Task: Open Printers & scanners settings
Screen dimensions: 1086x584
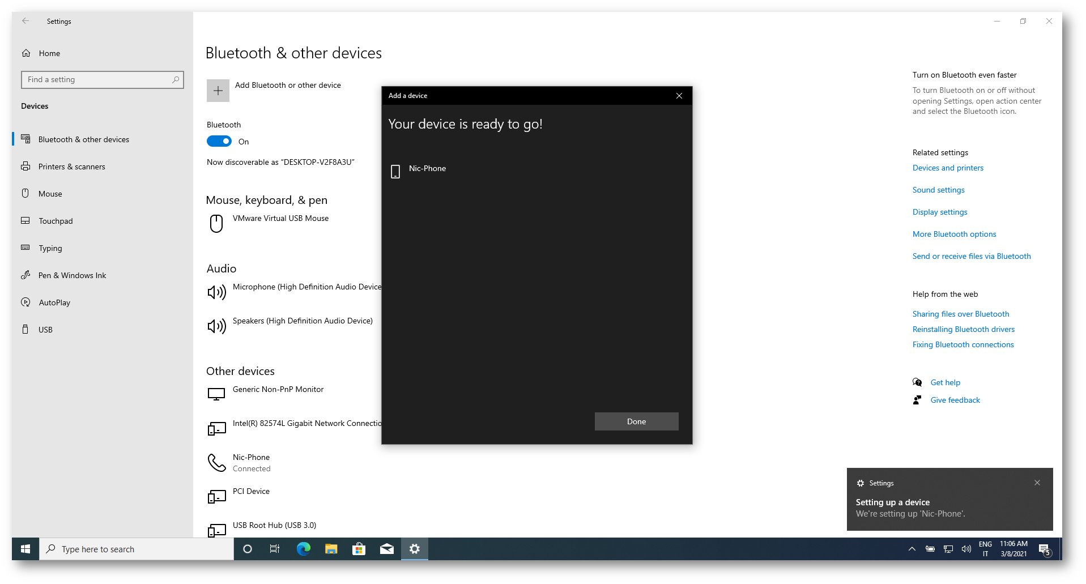Action: point(71,167)
